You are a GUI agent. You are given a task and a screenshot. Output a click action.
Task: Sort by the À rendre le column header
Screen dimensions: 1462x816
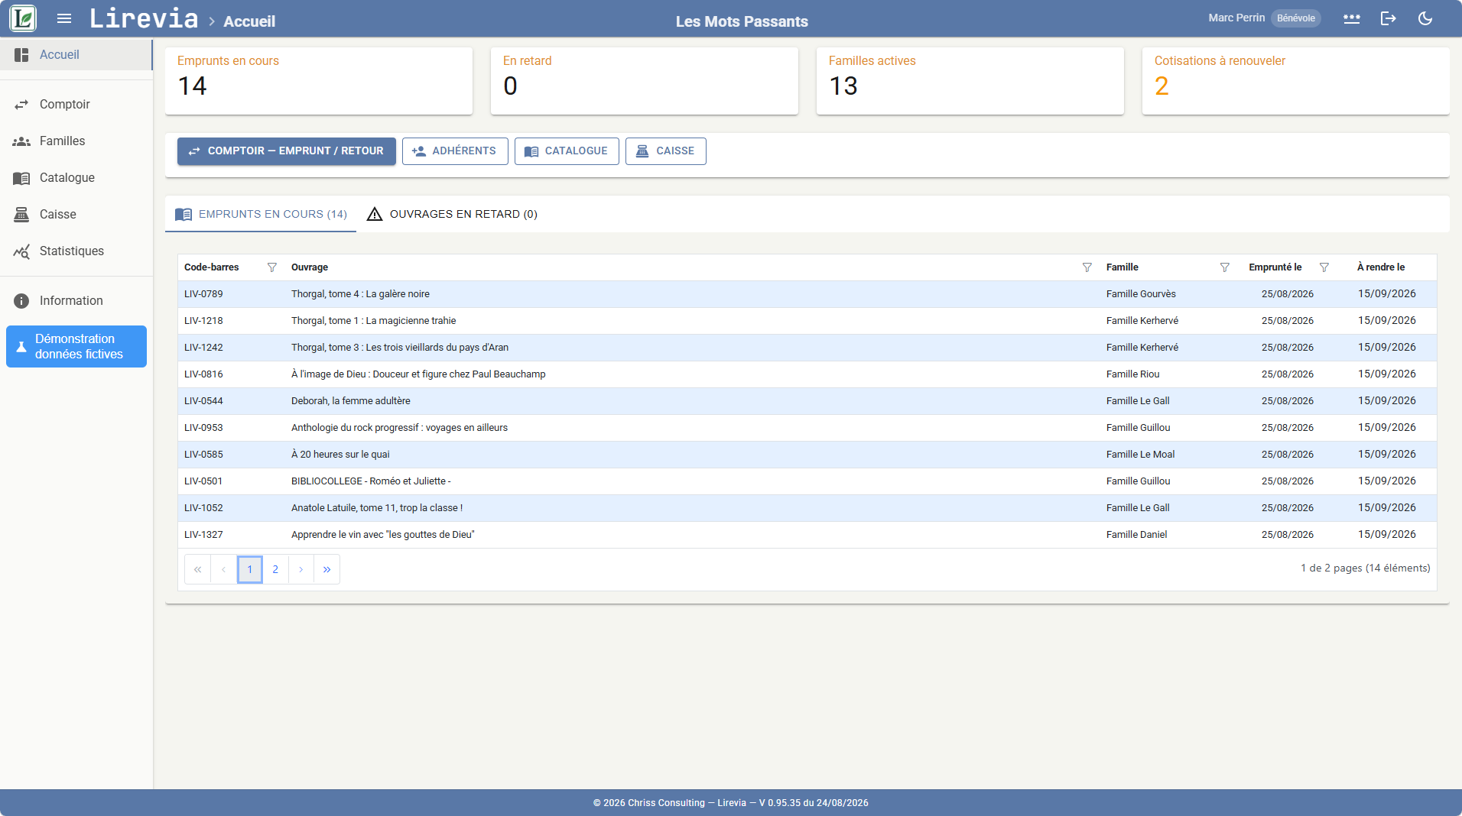click(1381, 267)
